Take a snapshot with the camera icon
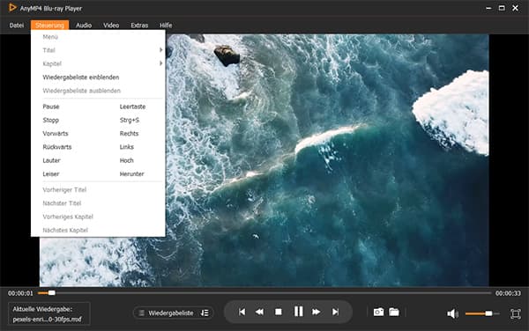Viewport: 529px width, 331px height. click(x=378, y=313)
